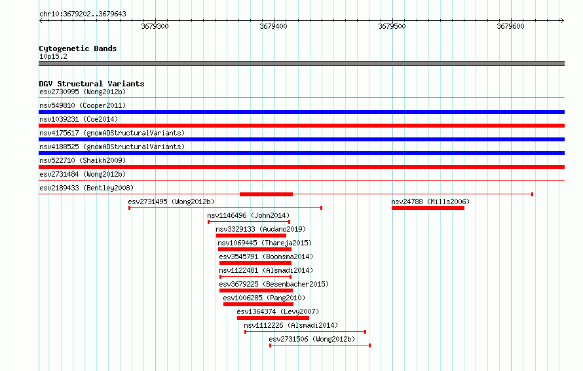
Task: Click the esv2730995 (Wong2012b) variant label
Action: tap(83, 92)
